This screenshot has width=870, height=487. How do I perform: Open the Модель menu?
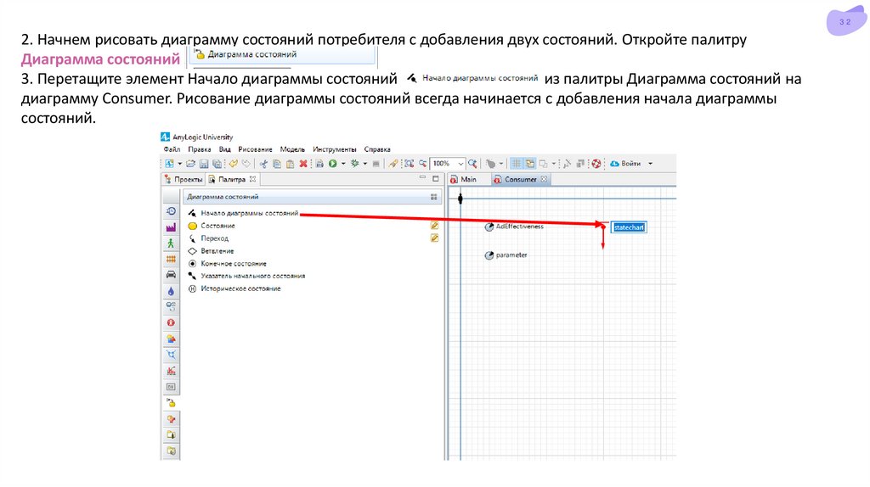pyautogui.click(x=292, y=149)
